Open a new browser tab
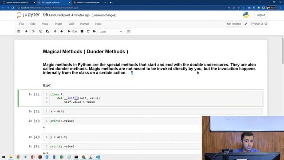Viewport: 284px width, 160px height. 110,3
